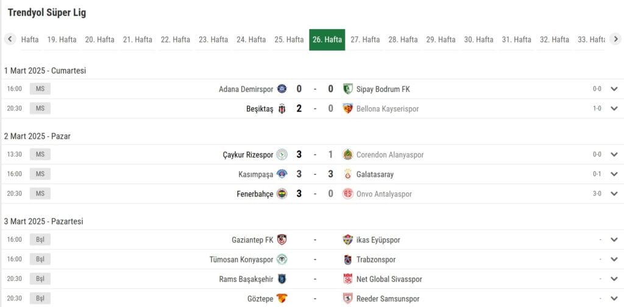Click the Bellona Kayserispor logo
Image resolution: width=624 pixels, height=307 pixels.
(x=348, y=109)
